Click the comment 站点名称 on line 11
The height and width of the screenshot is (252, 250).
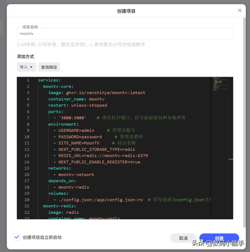click(x=127, y=143)
